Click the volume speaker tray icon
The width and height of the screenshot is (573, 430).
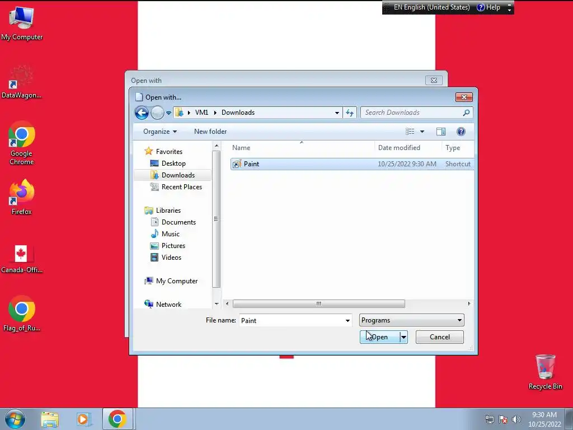(x=516, y=419)
